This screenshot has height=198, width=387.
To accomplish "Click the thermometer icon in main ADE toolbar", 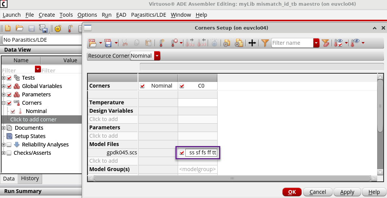I will (70, 28).
